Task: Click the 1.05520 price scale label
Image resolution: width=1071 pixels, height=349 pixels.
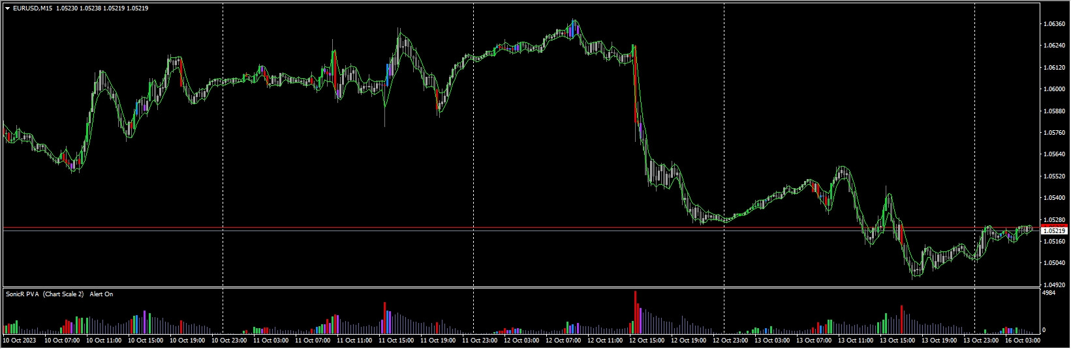Action: tap(1054, 176)
